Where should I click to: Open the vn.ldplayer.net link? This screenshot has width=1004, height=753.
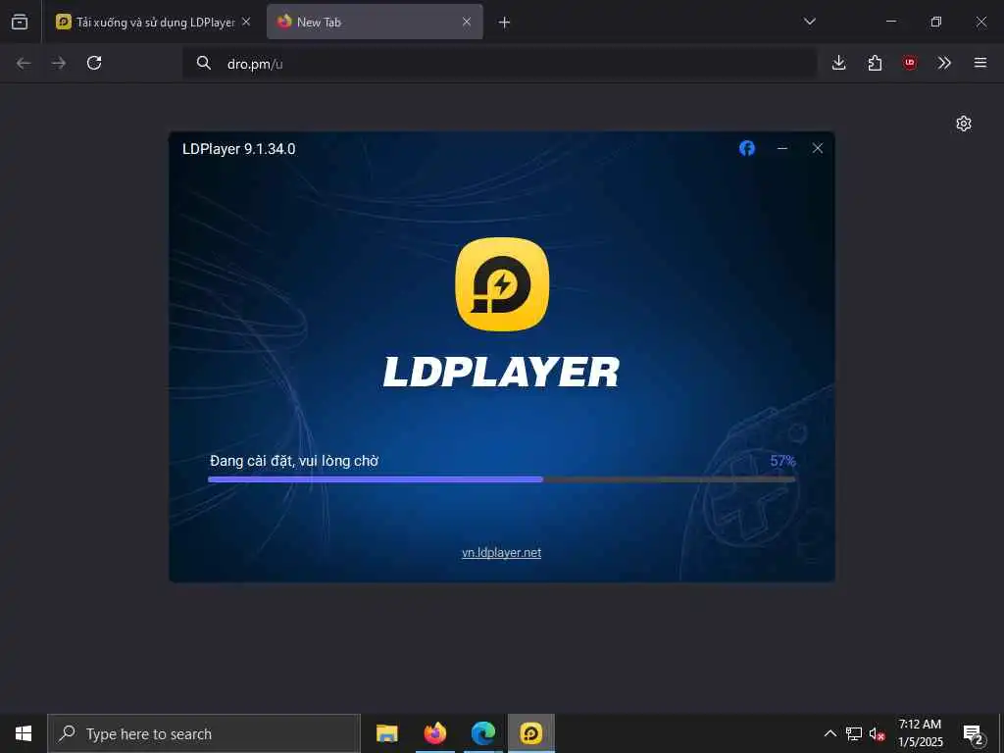[x=501, y=553]
